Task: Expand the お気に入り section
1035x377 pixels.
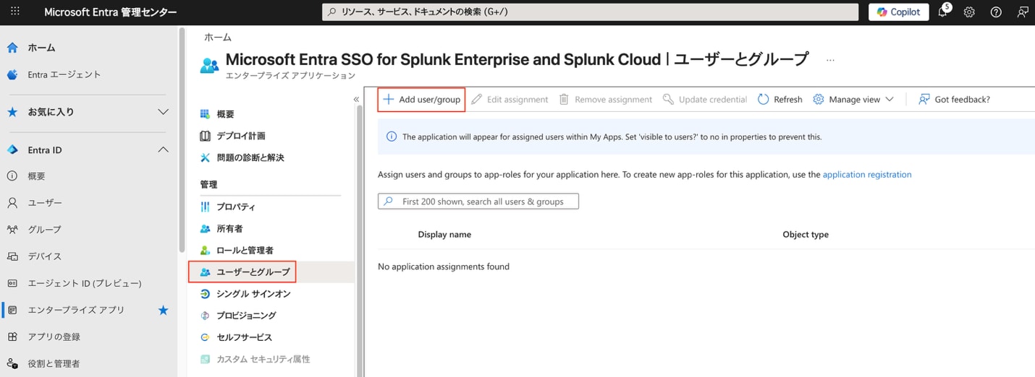Action: [164, 112]
